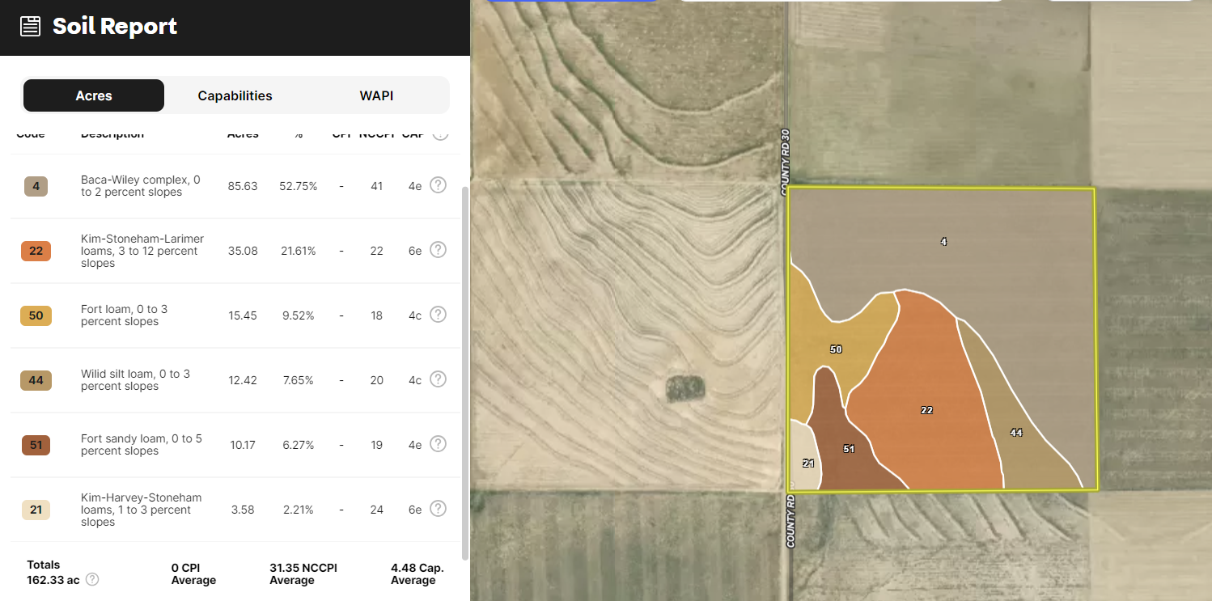Select soil zone 4 on the map
This screenshot has width=1212, height=601.
pos(943,241)
